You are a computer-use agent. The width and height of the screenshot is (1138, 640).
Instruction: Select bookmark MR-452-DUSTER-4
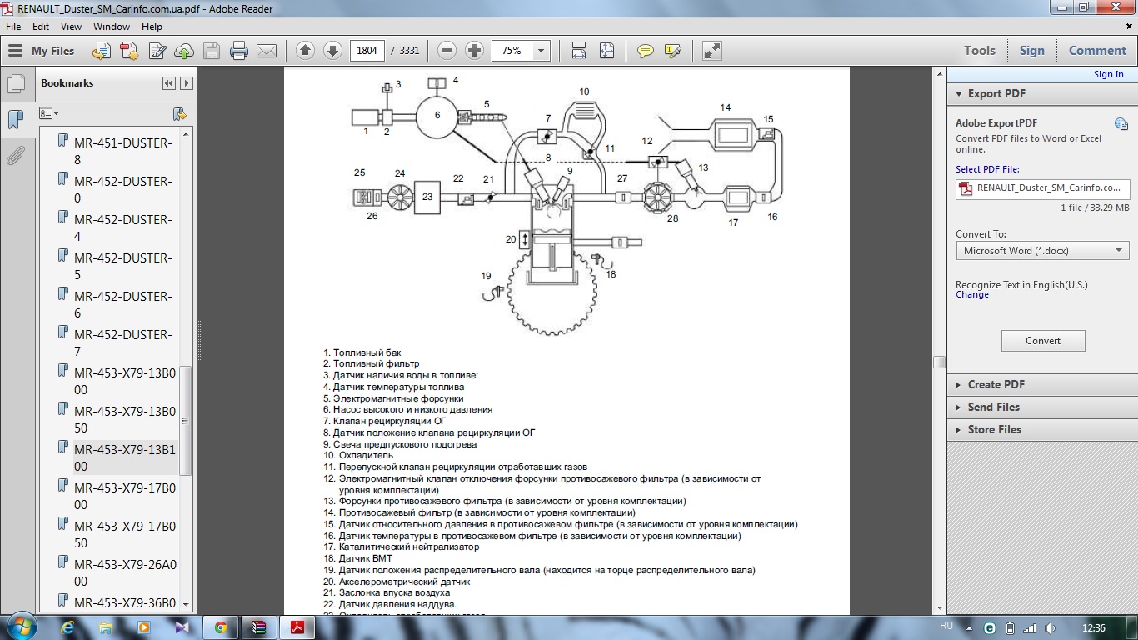click(123, 227)
